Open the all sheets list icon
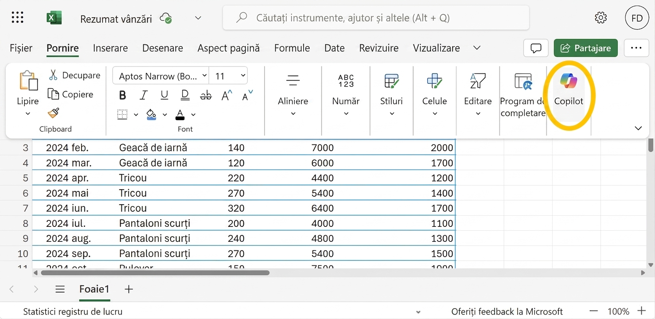The height and width of the screenshot is (319, 655). coord(60,289)
